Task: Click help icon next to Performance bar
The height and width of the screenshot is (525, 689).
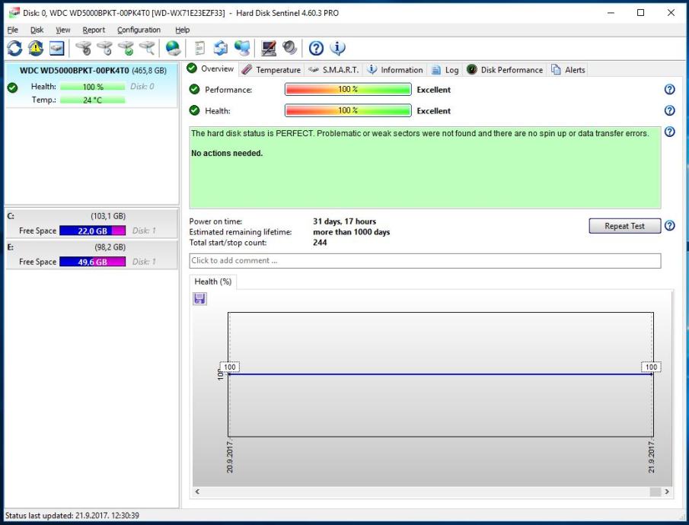Action: (x=669, y=90)
